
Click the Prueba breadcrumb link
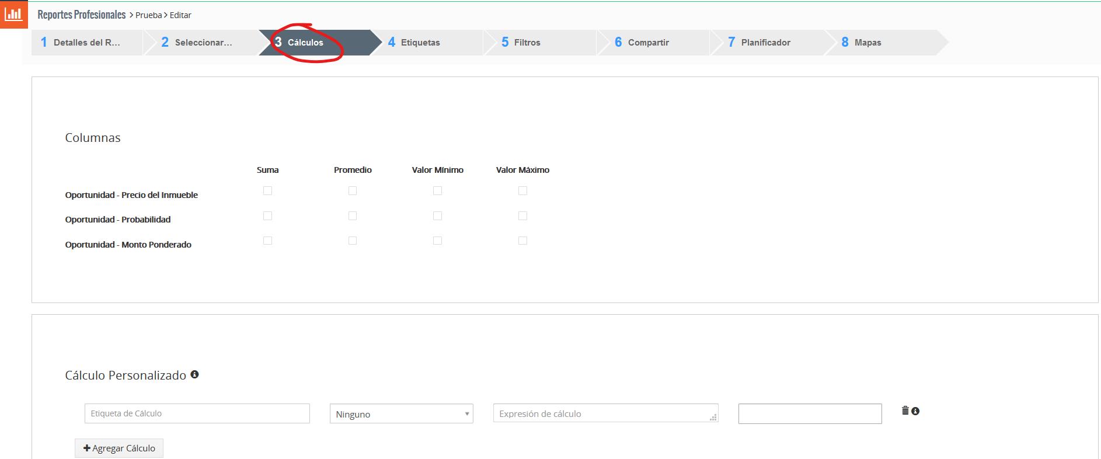[x=148, y=15]
